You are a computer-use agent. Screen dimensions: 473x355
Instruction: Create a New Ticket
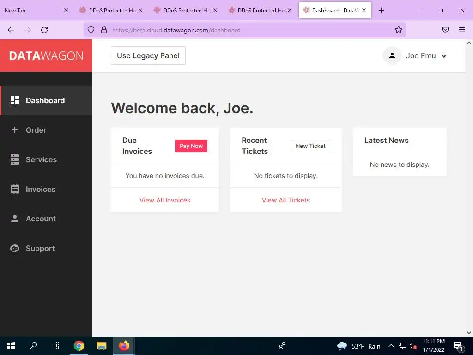coord(310,146)
